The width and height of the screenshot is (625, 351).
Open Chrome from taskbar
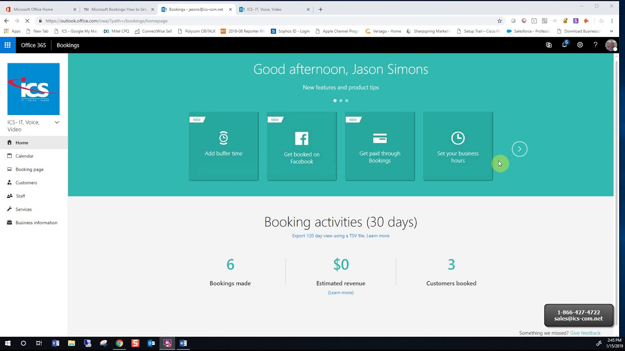pos(119,343)
